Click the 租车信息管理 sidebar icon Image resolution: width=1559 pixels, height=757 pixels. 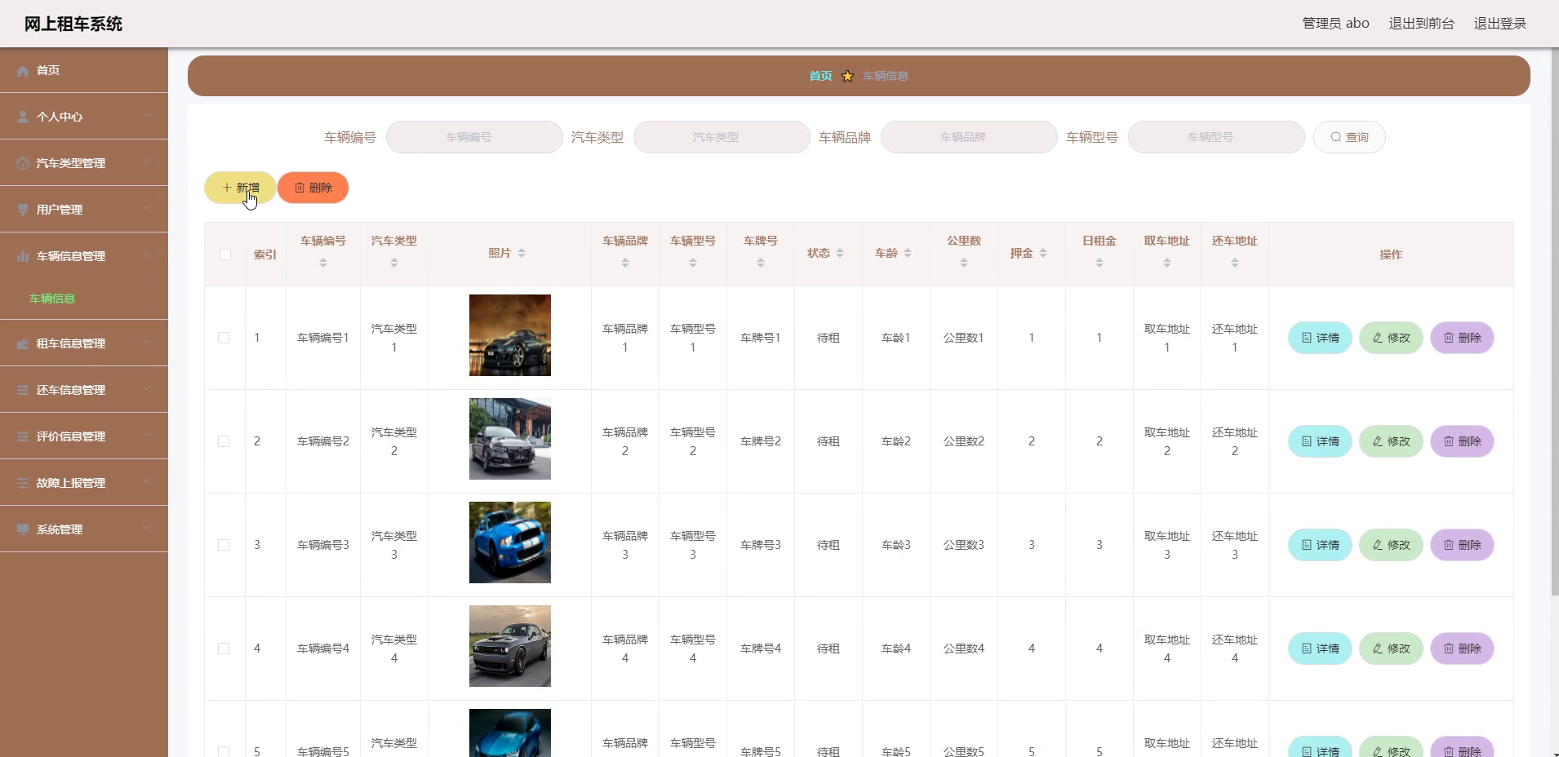[23, 344]
